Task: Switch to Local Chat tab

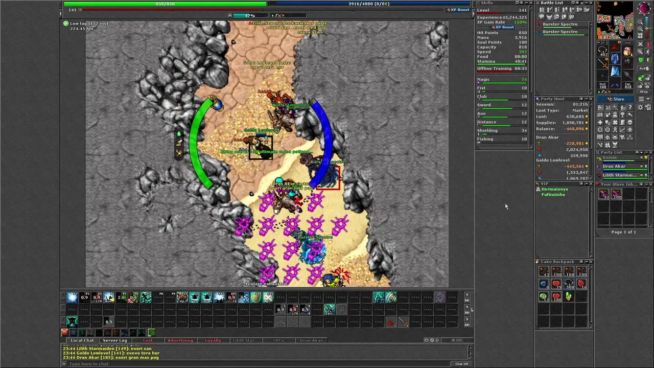Action: tap(82, 340)
